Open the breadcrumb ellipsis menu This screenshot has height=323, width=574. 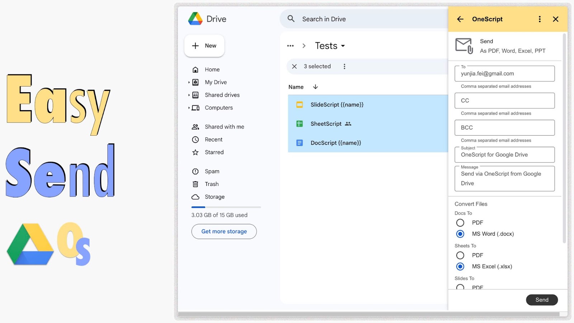pos(291,46)
